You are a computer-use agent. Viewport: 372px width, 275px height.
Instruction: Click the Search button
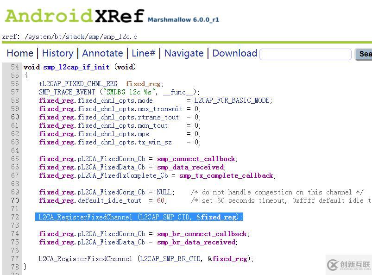(x=364, y=54)
